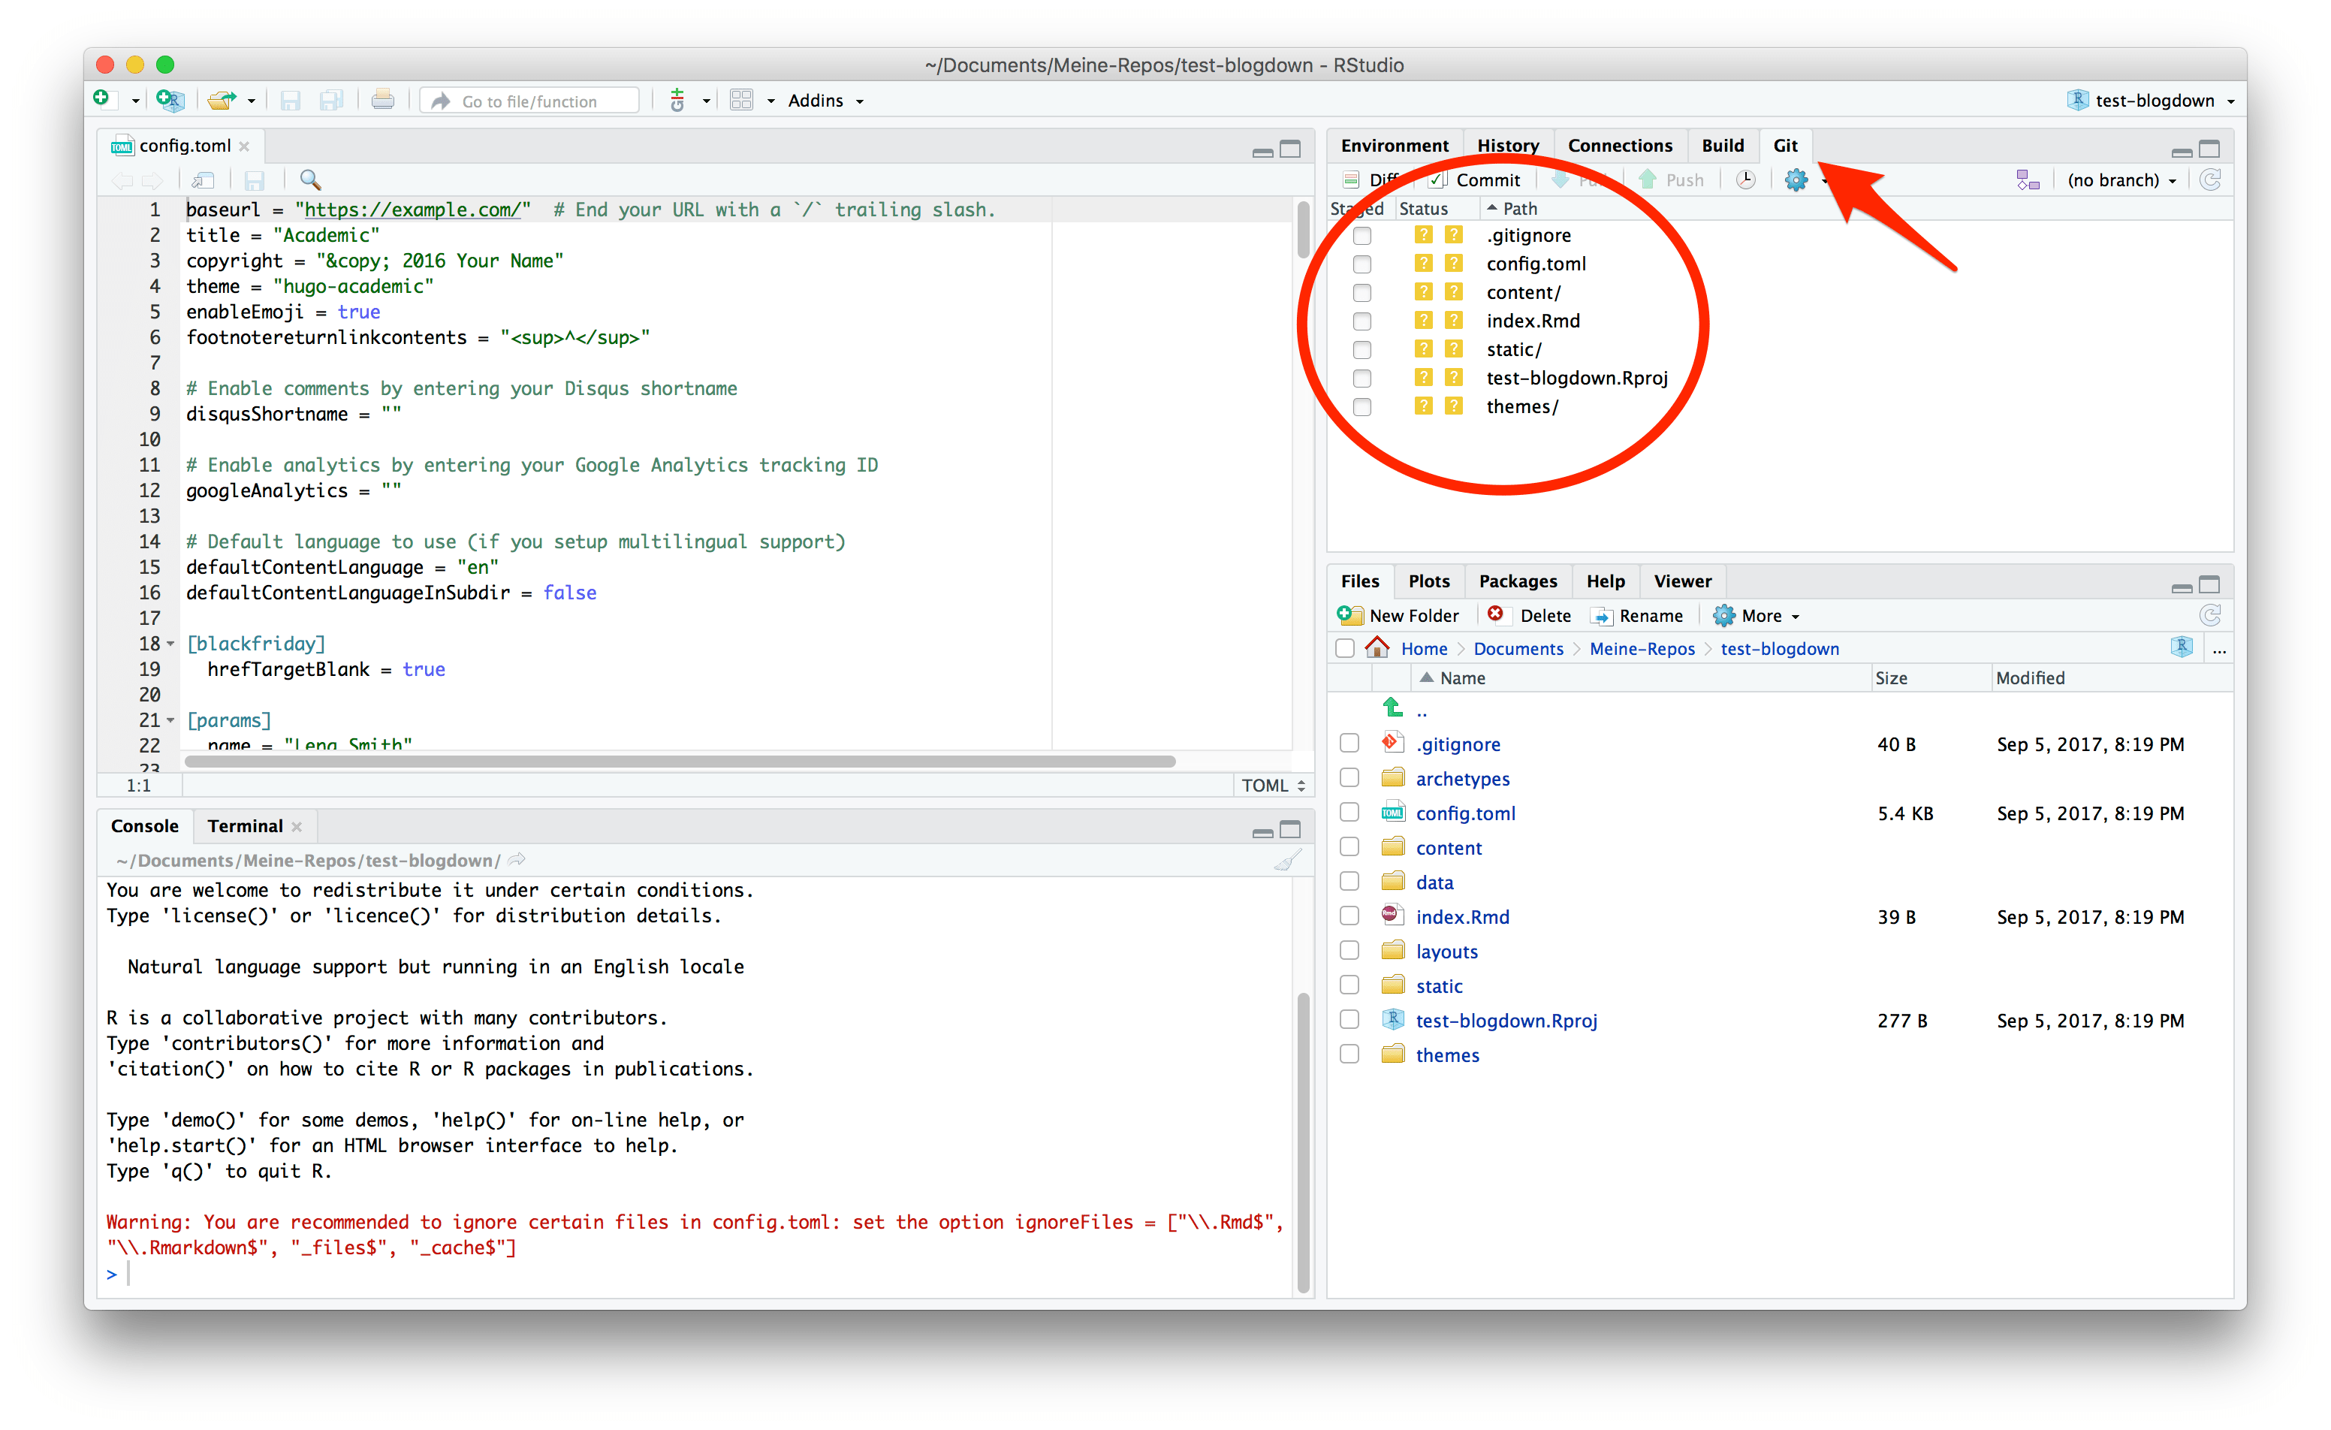
Task: Click the new branch icon in Git pane
Action: [x=2028, y=180]
